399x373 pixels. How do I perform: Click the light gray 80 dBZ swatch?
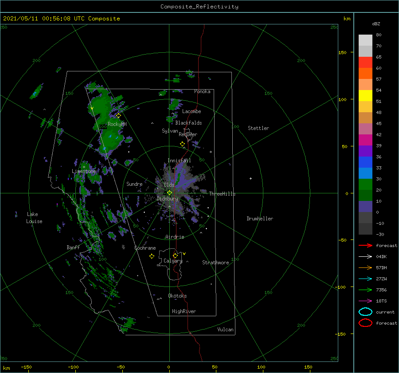pos(365,40)
